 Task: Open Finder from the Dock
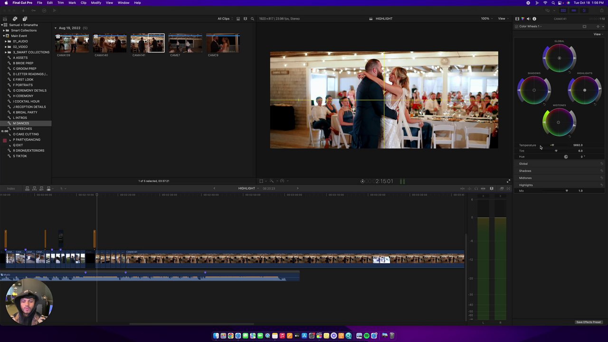point(216,336)
